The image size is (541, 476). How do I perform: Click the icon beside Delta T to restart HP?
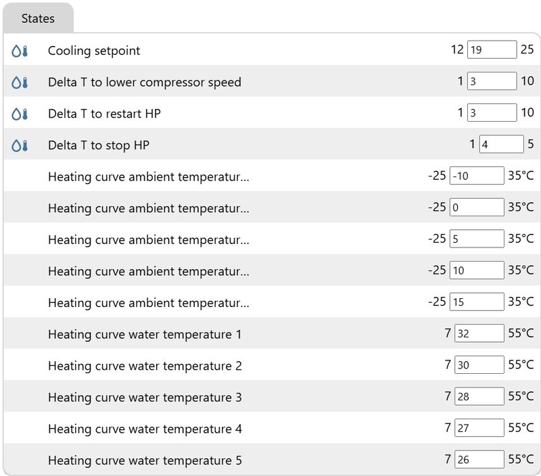(20, 114)
